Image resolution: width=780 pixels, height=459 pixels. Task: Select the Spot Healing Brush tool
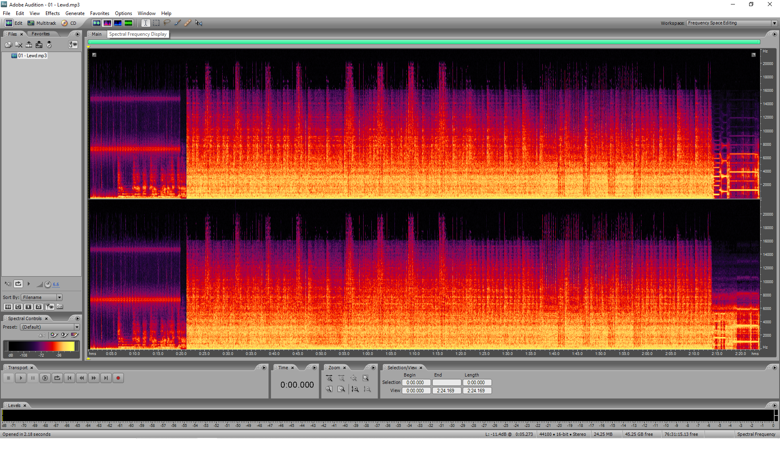click(188, 23)
